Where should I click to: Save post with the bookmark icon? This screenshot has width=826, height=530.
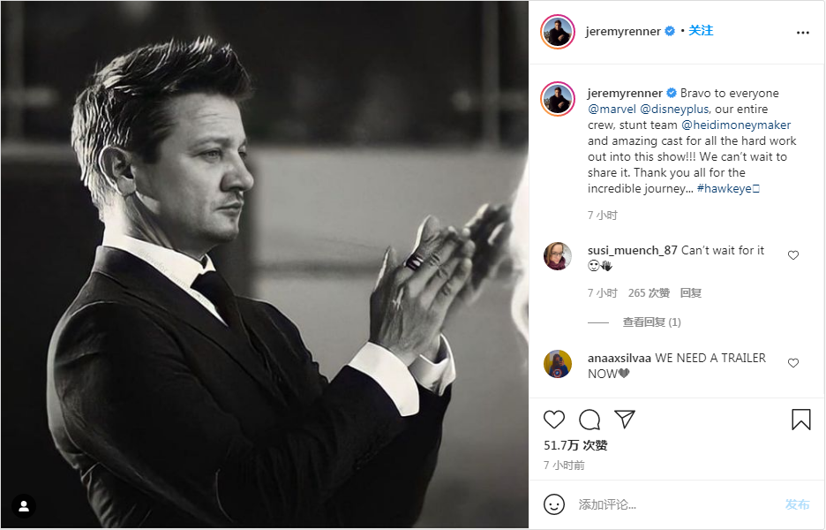click(800, 420)
